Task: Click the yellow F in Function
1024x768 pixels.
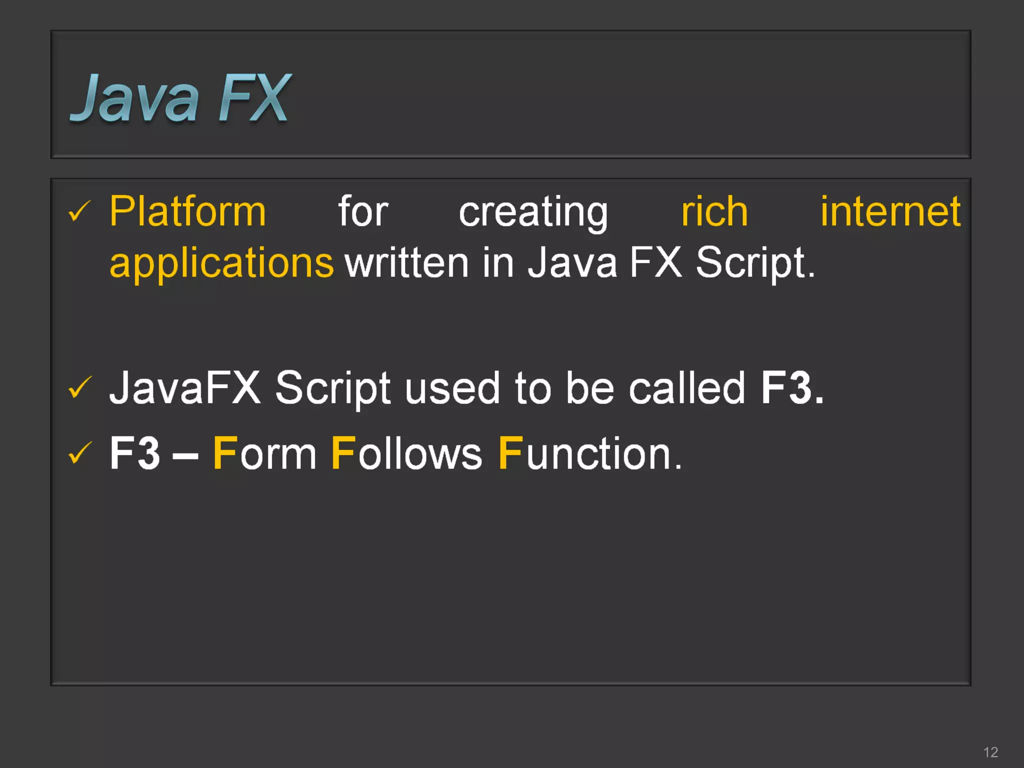Action: (x=510, y=453)
